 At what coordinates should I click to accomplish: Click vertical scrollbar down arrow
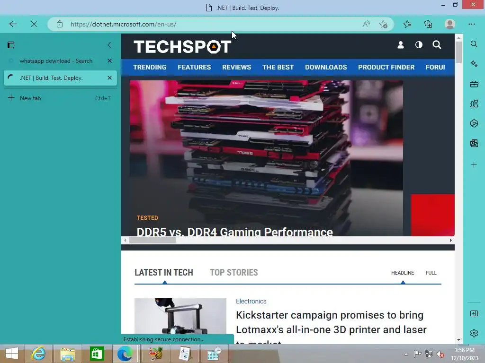pyautogui.click(x=458, y=340)
